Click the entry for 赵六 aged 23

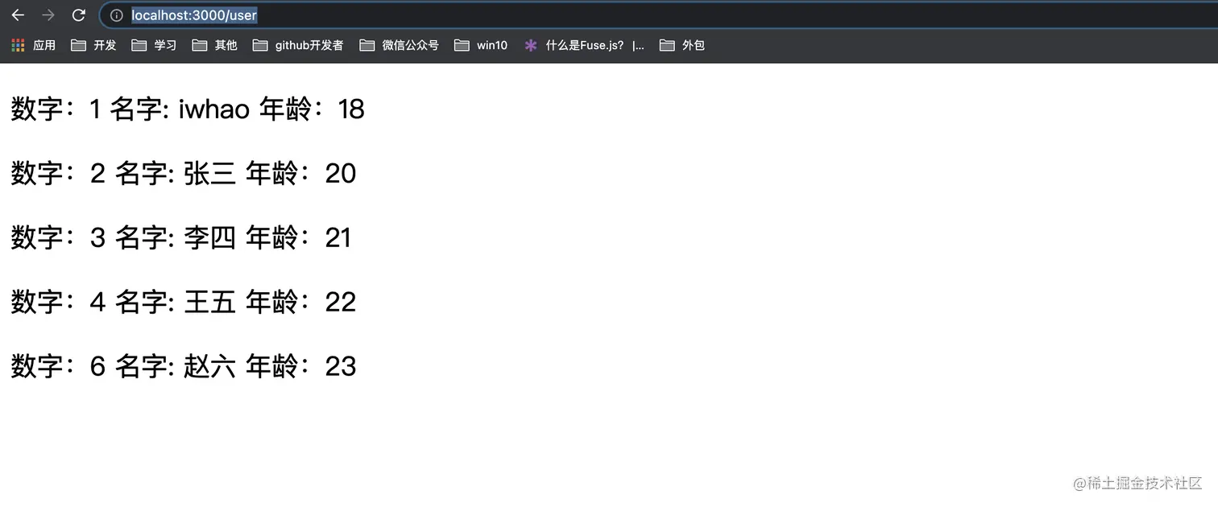pyautogui.click(x=182, y=366)
